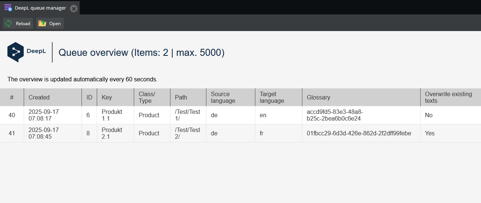Click the DeepL logo icon

(x=16, y=52)
